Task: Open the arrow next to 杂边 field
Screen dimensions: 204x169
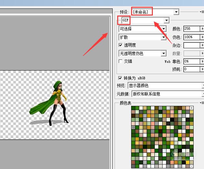Action: [202, 45]
